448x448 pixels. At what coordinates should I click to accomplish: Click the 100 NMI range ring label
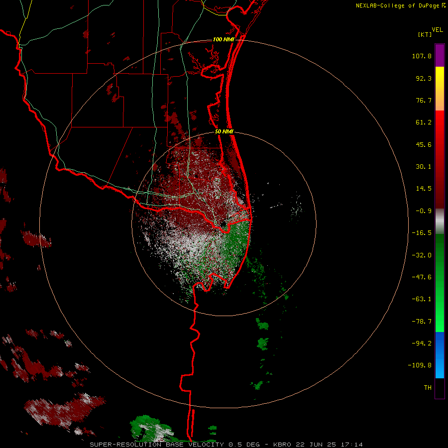coord(224,39)
